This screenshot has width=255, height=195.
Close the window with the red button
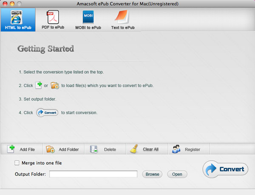coord(5,3)
